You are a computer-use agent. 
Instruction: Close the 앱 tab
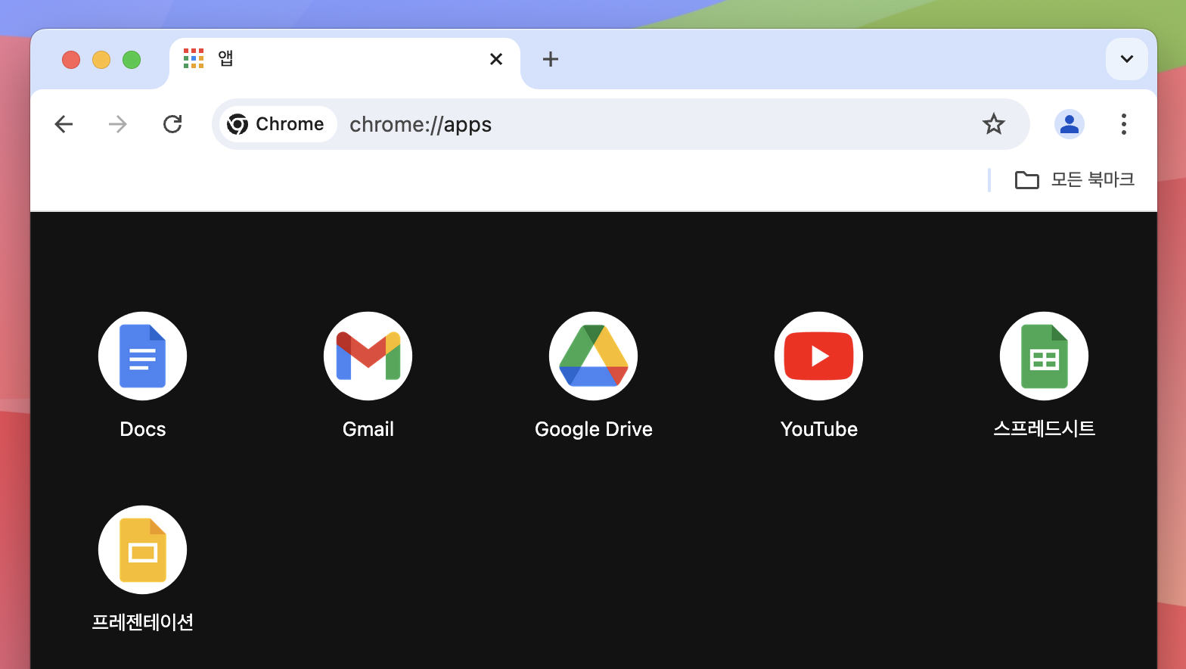click(x=496, y=59)
